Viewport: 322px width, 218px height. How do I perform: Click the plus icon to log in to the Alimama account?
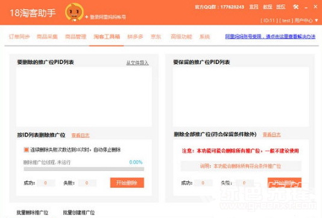coord(86,17)
